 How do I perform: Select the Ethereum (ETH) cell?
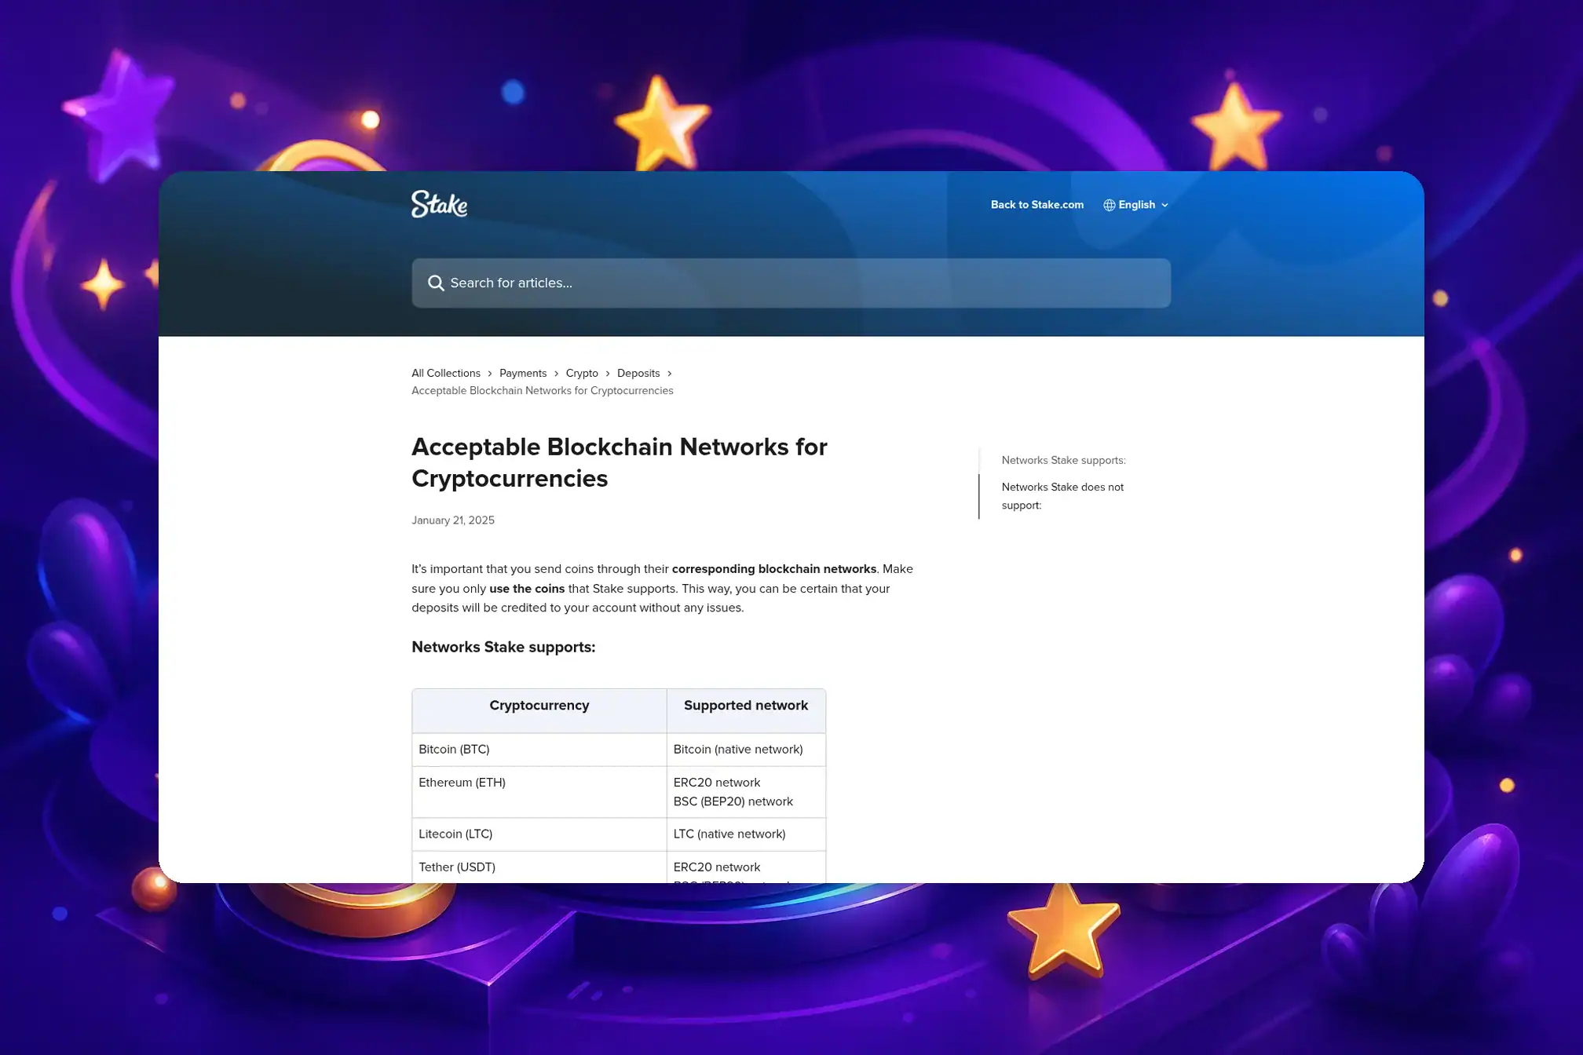pyautogui.click(x=539, y=792)
